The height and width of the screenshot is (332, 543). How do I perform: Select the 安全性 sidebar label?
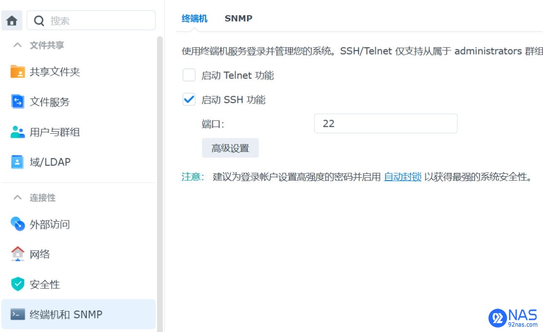coord(45,285)
